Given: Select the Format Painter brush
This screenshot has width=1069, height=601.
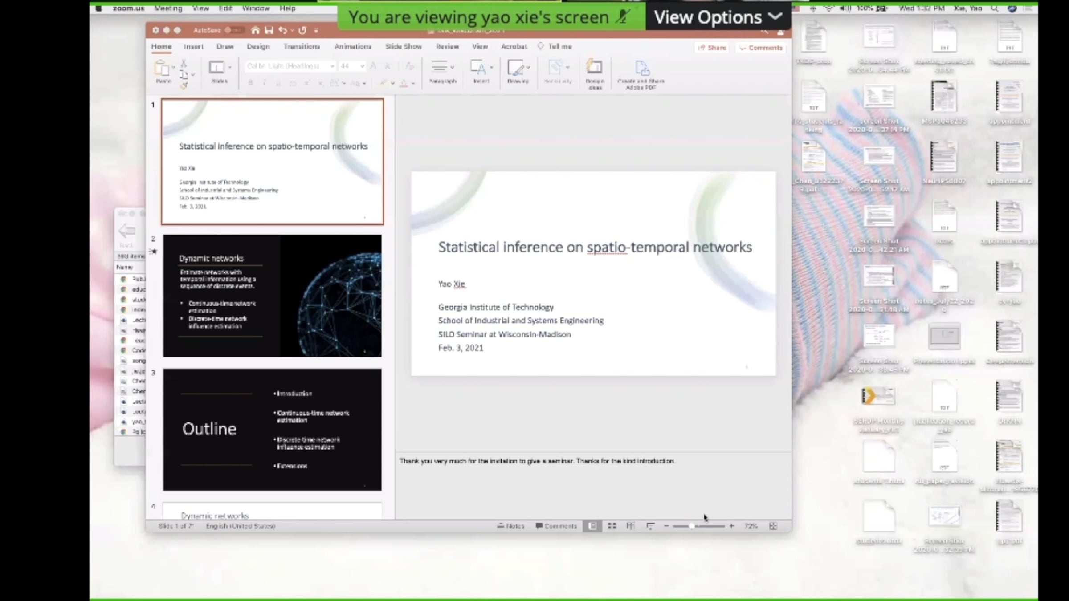Looking at the screenshot, I should (x=184, y=85).
